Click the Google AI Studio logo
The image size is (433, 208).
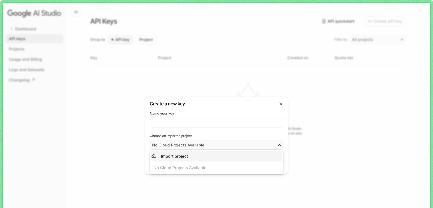click(x=34, y=13)
